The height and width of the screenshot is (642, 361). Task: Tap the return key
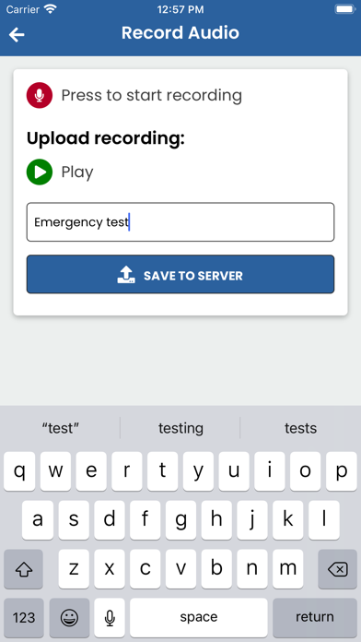[x=315, y=617]
